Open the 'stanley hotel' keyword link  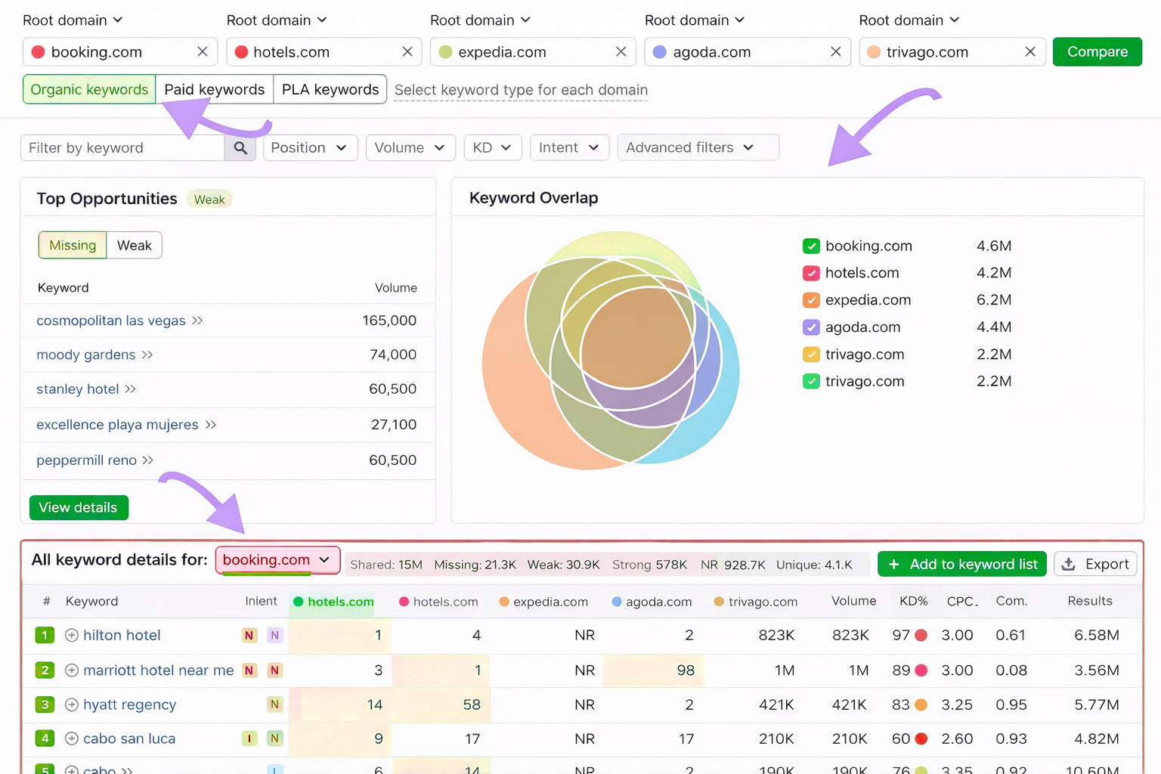(77, 389)
